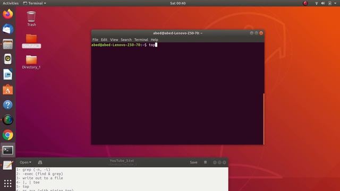Select the Directory_1 folder on desktop
The image size is (340, 191).
click(x=31, y=62)
